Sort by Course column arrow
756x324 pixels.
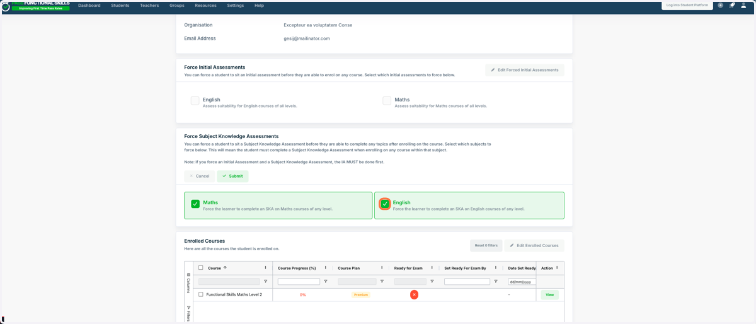tap(225, 268)
